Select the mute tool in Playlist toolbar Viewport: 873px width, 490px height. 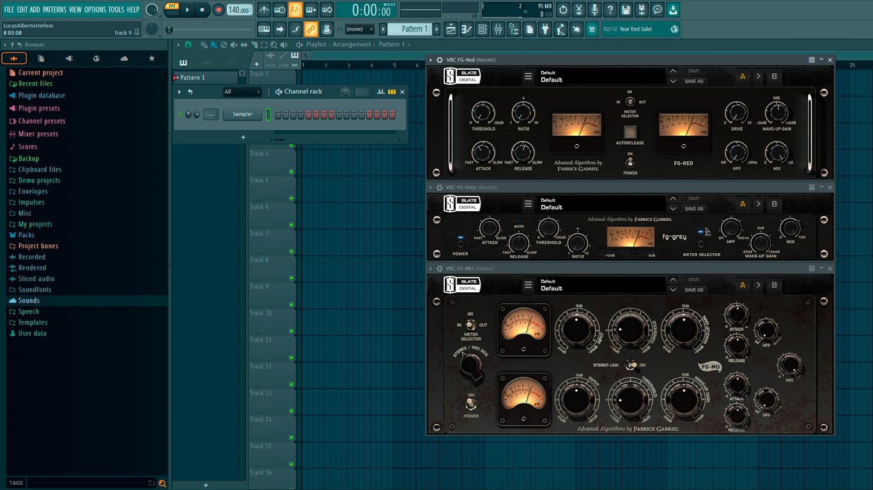[234, 45]
